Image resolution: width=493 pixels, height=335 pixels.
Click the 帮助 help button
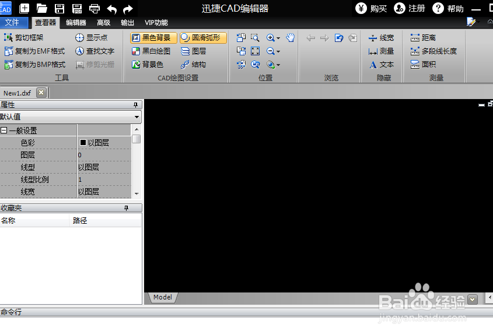(448, 9)
